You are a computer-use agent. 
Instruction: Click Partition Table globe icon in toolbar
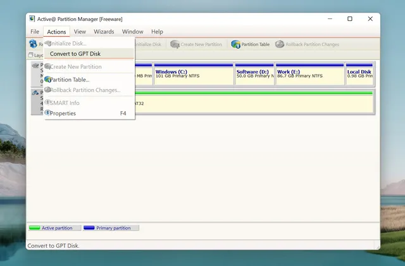(235, 44)
